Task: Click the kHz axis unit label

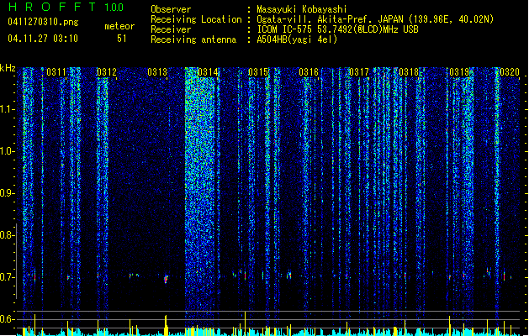Action: click(x=8, y=68)
